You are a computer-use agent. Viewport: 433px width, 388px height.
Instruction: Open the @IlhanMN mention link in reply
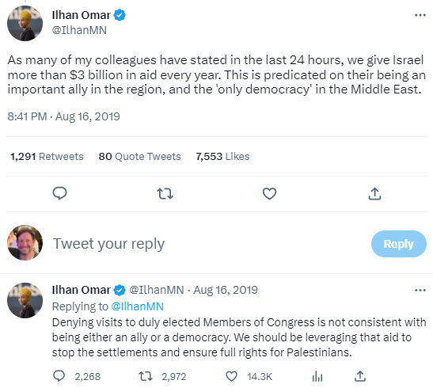tap(137, 306)
